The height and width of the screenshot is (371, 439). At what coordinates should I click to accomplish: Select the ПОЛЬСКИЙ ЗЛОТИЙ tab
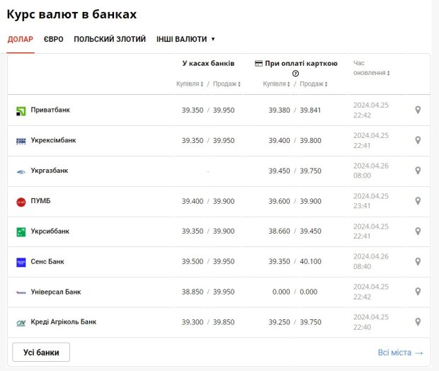(110, 39)
